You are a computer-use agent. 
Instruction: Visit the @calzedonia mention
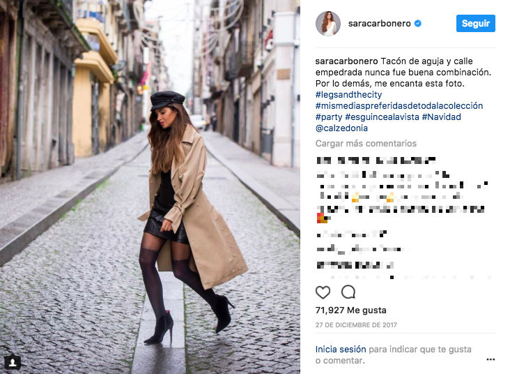coord(341,128)
